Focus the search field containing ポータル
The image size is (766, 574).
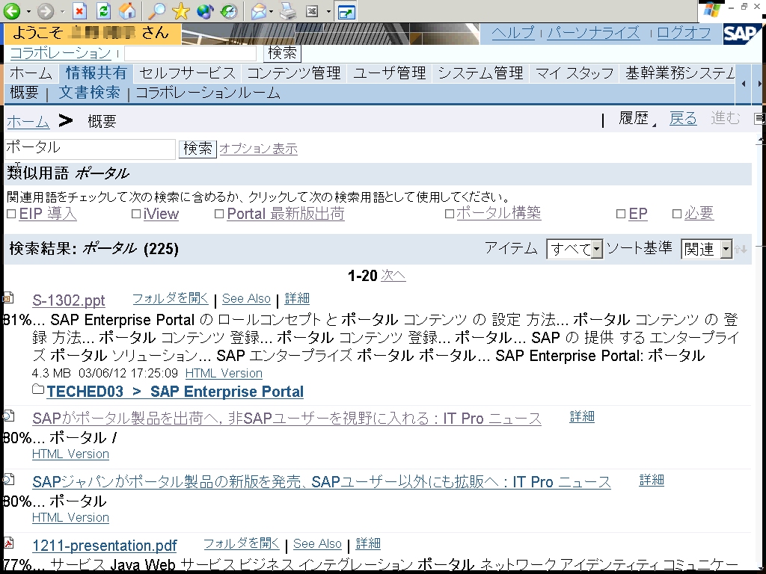[90, 149]
